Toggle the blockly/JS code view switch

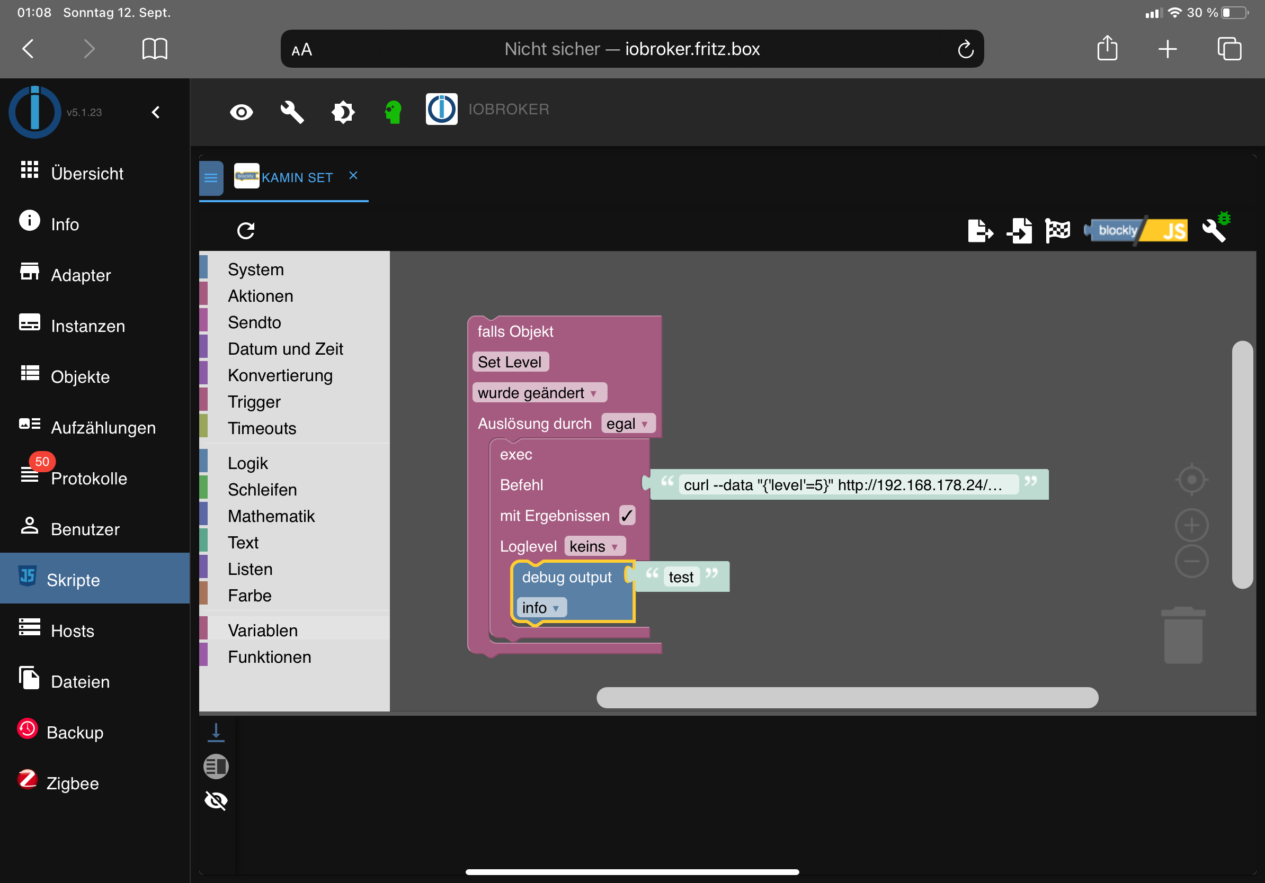click(1137, 231)
